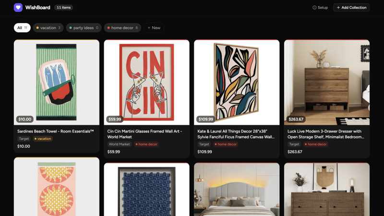Switch to the home decor collection tab
Image resolution: width=384 pixels, height=216 pixels.
pos(122,28)
